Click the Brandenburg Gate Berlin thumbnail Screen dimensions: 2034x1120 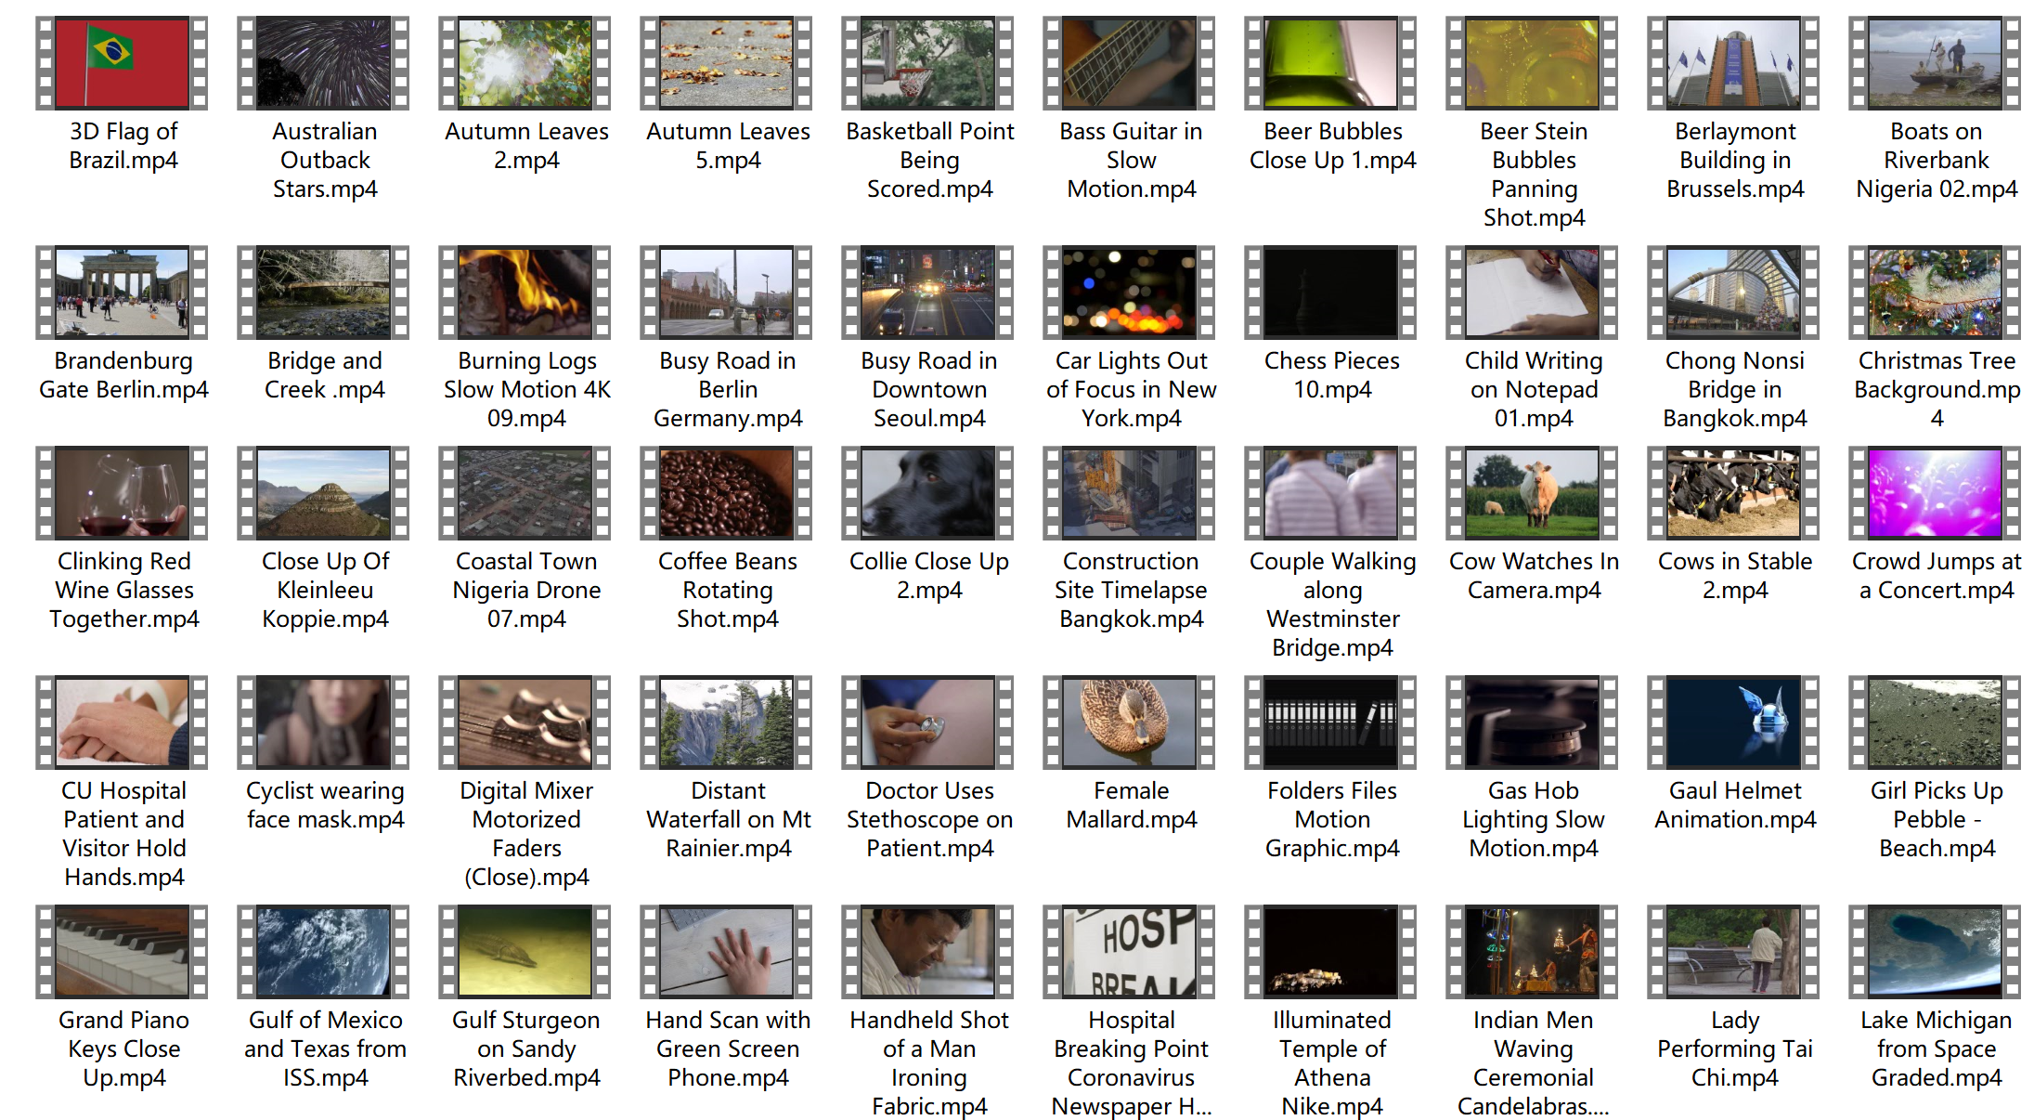click(123, 291)
